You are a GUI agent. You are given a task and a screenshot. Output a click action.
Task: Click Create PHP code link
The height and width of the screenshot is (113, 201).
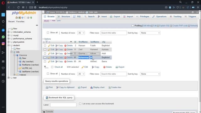pos(180,26)
